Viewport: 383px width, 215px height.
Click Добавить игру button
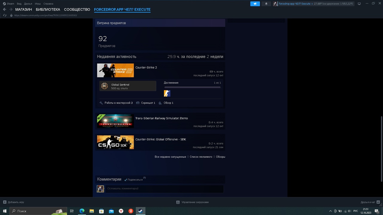[13, 202]
